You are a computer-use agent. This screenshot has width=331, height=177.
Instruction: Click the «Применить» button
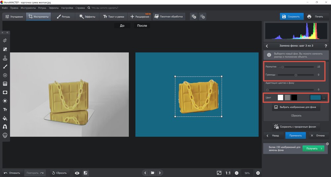click(x=295, y=135)
